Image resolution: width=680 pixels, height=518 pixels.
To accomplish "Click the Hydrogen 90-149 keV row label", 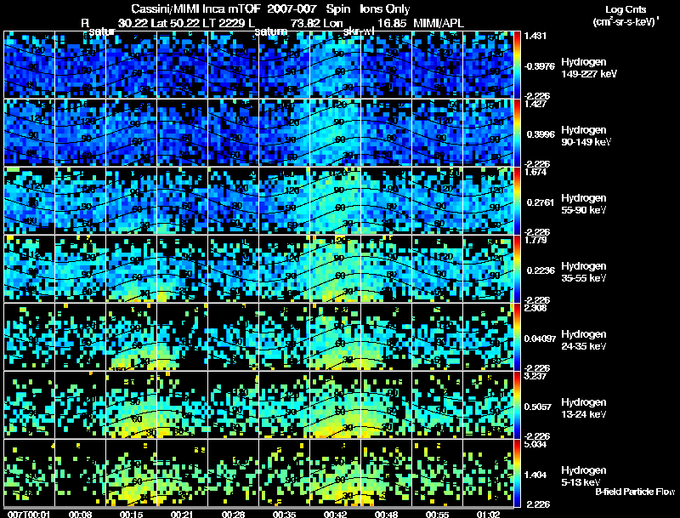I will click(586, 136).
